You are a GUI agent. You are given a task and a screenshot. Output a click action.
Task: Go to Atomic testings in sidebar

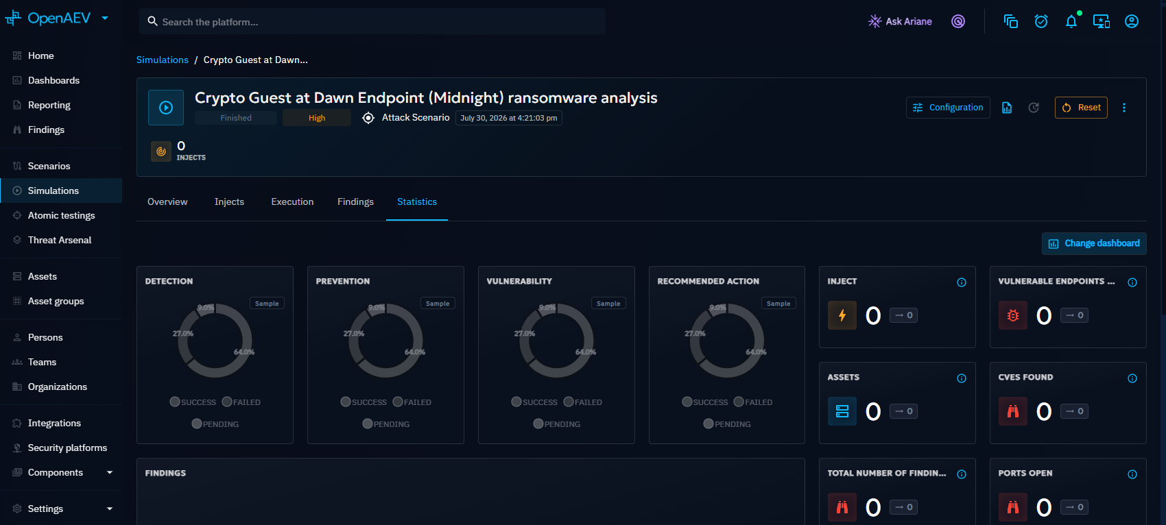point(61,215)
